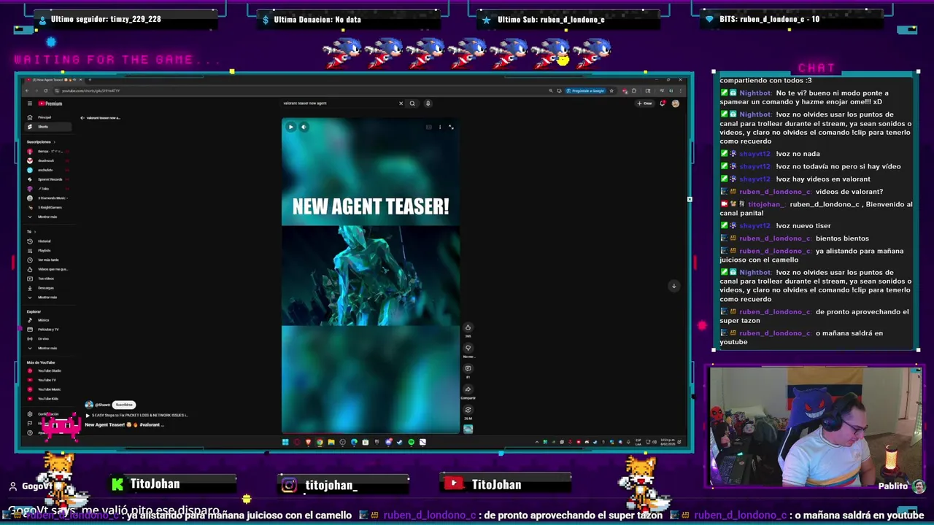934x525 pixels.
Task: Open YouTube Studio link
Action: [x=48, y=370]
